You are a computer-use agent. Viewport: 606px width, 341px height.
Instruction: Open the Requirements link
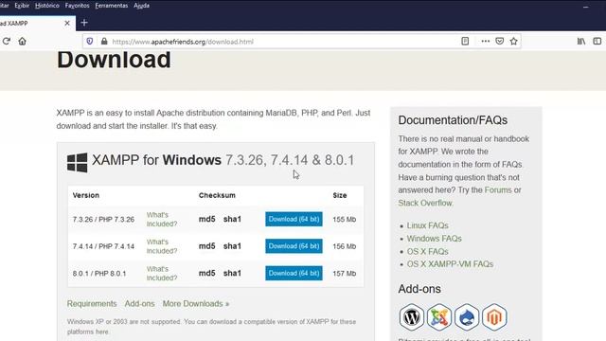click(x=92, y=304)
